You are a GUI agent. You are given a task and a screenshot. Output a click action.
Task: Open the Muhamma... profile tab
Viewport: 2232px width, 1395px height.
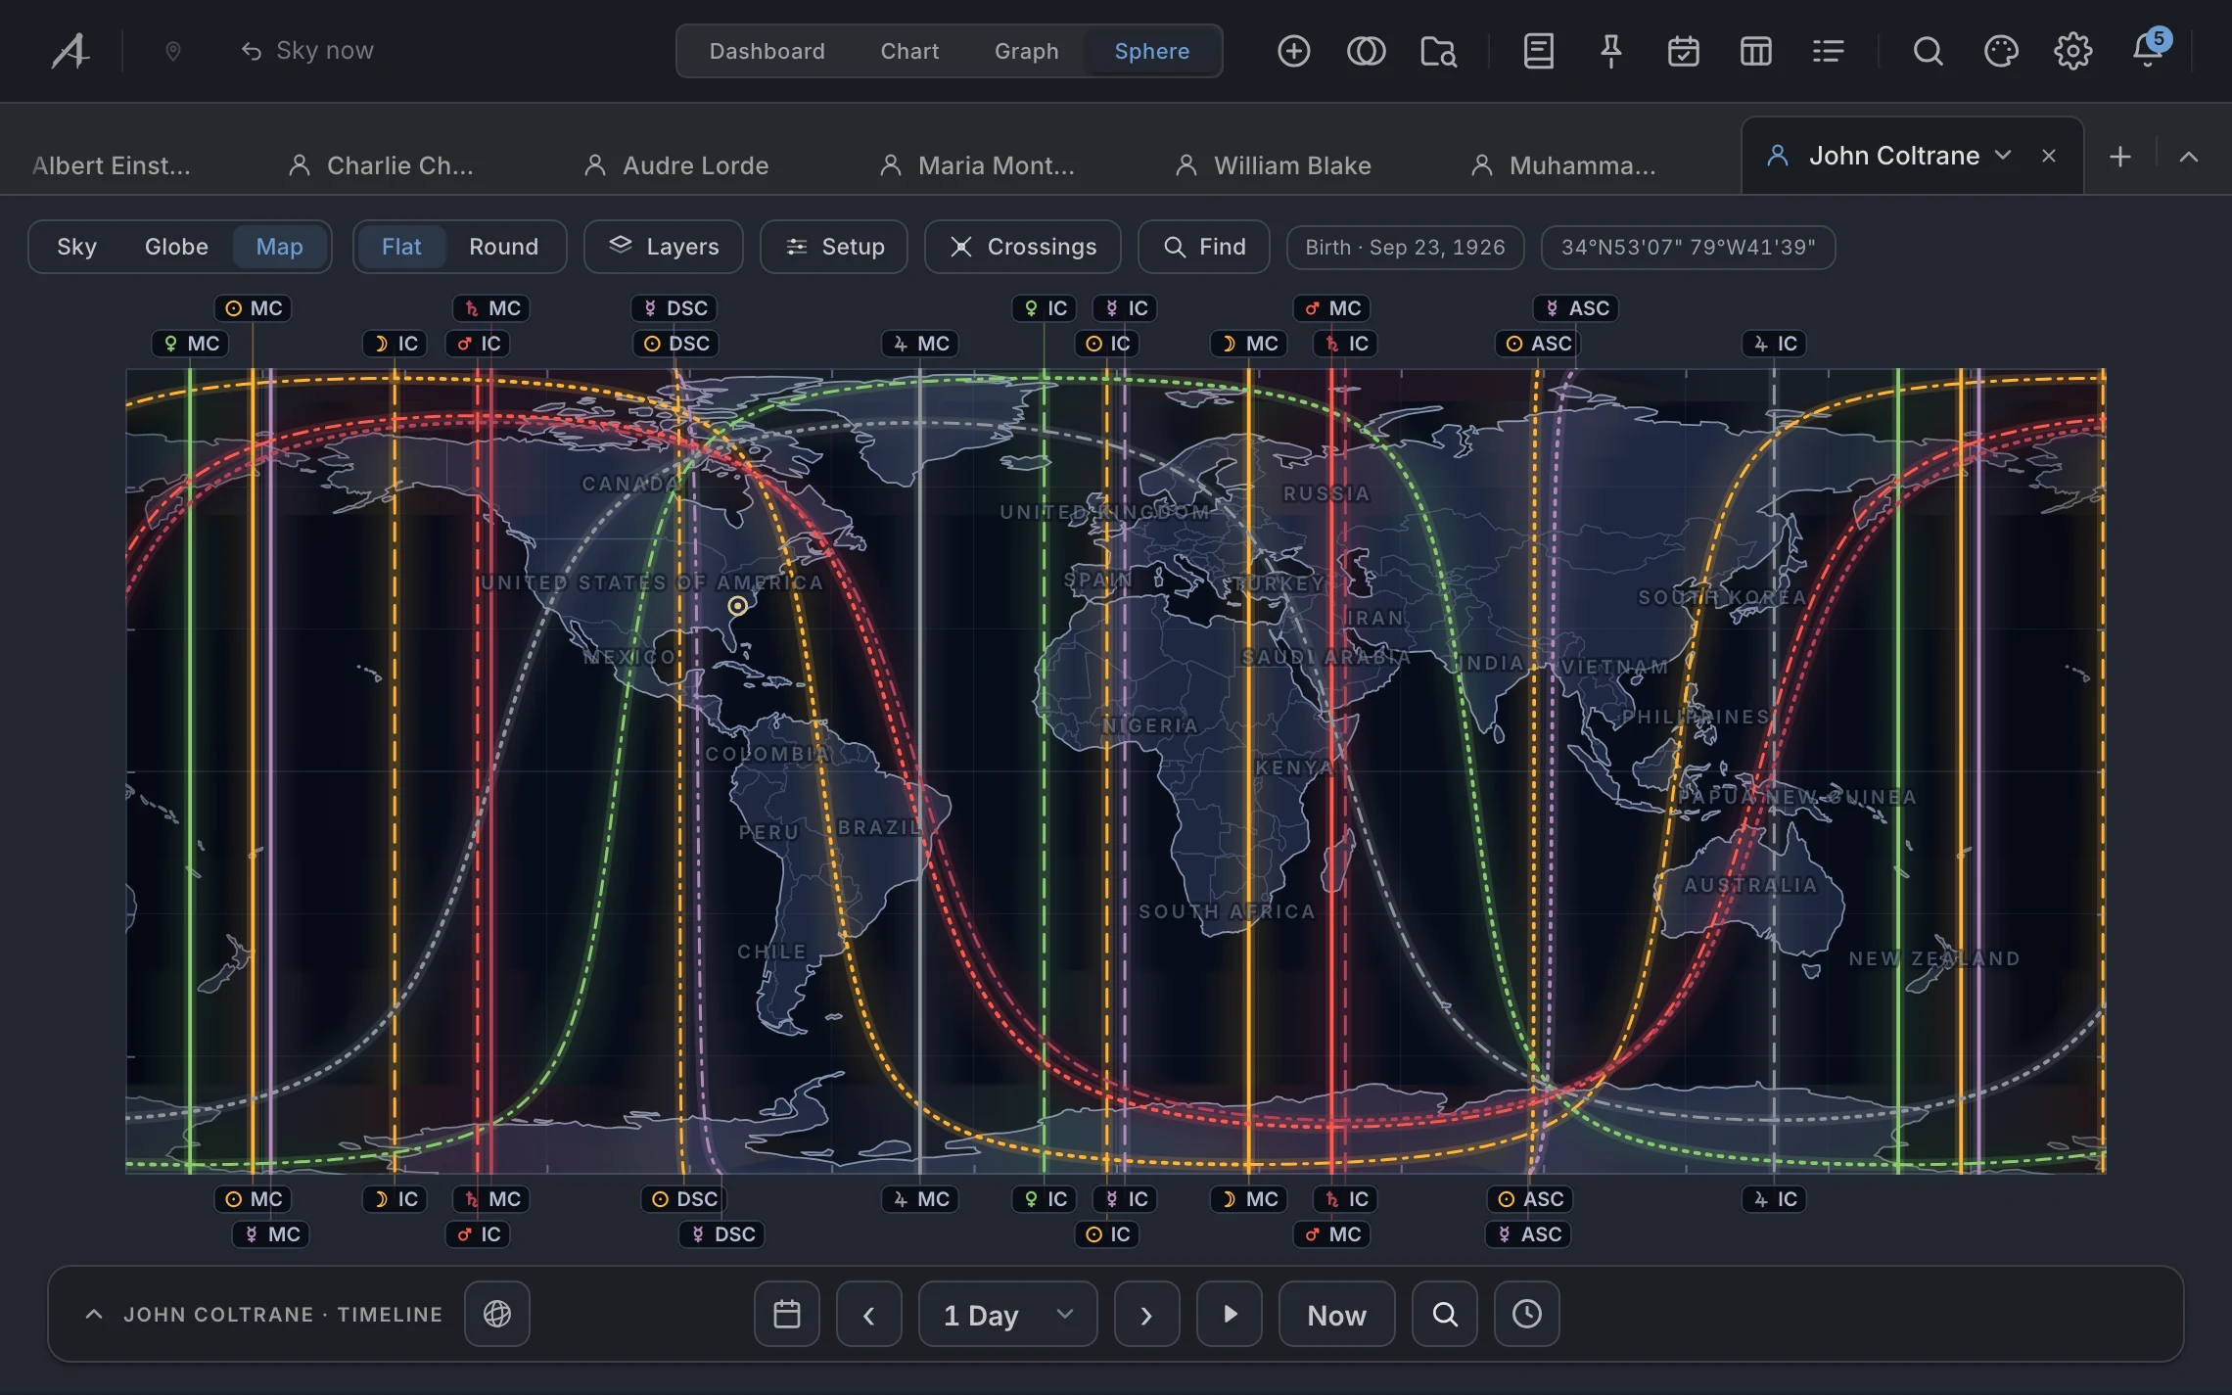[1563, 165]
